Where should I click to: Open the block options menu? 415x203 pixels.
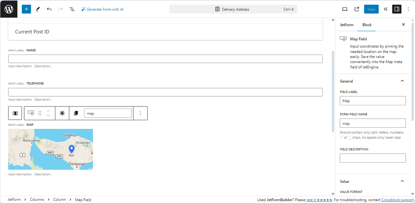[x=140, y=113]
